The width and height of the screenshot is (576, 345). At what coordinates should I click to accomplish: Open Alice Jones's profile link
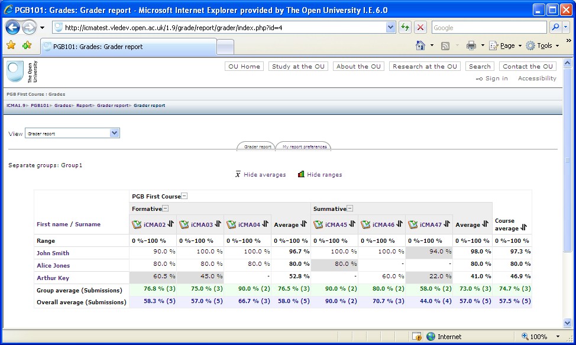[53, 265]
